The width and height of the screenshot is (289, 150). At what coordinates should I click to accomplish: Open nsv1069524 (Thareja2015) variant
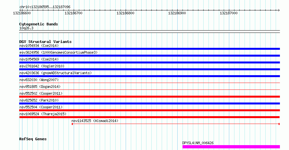coord(43,114)
